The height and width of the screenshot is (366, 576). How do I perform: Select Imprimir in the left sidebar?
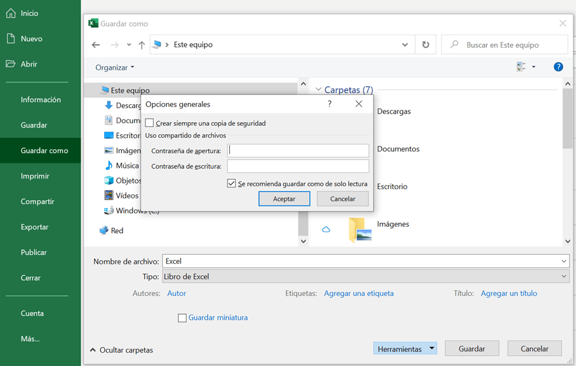pos(35,176)
